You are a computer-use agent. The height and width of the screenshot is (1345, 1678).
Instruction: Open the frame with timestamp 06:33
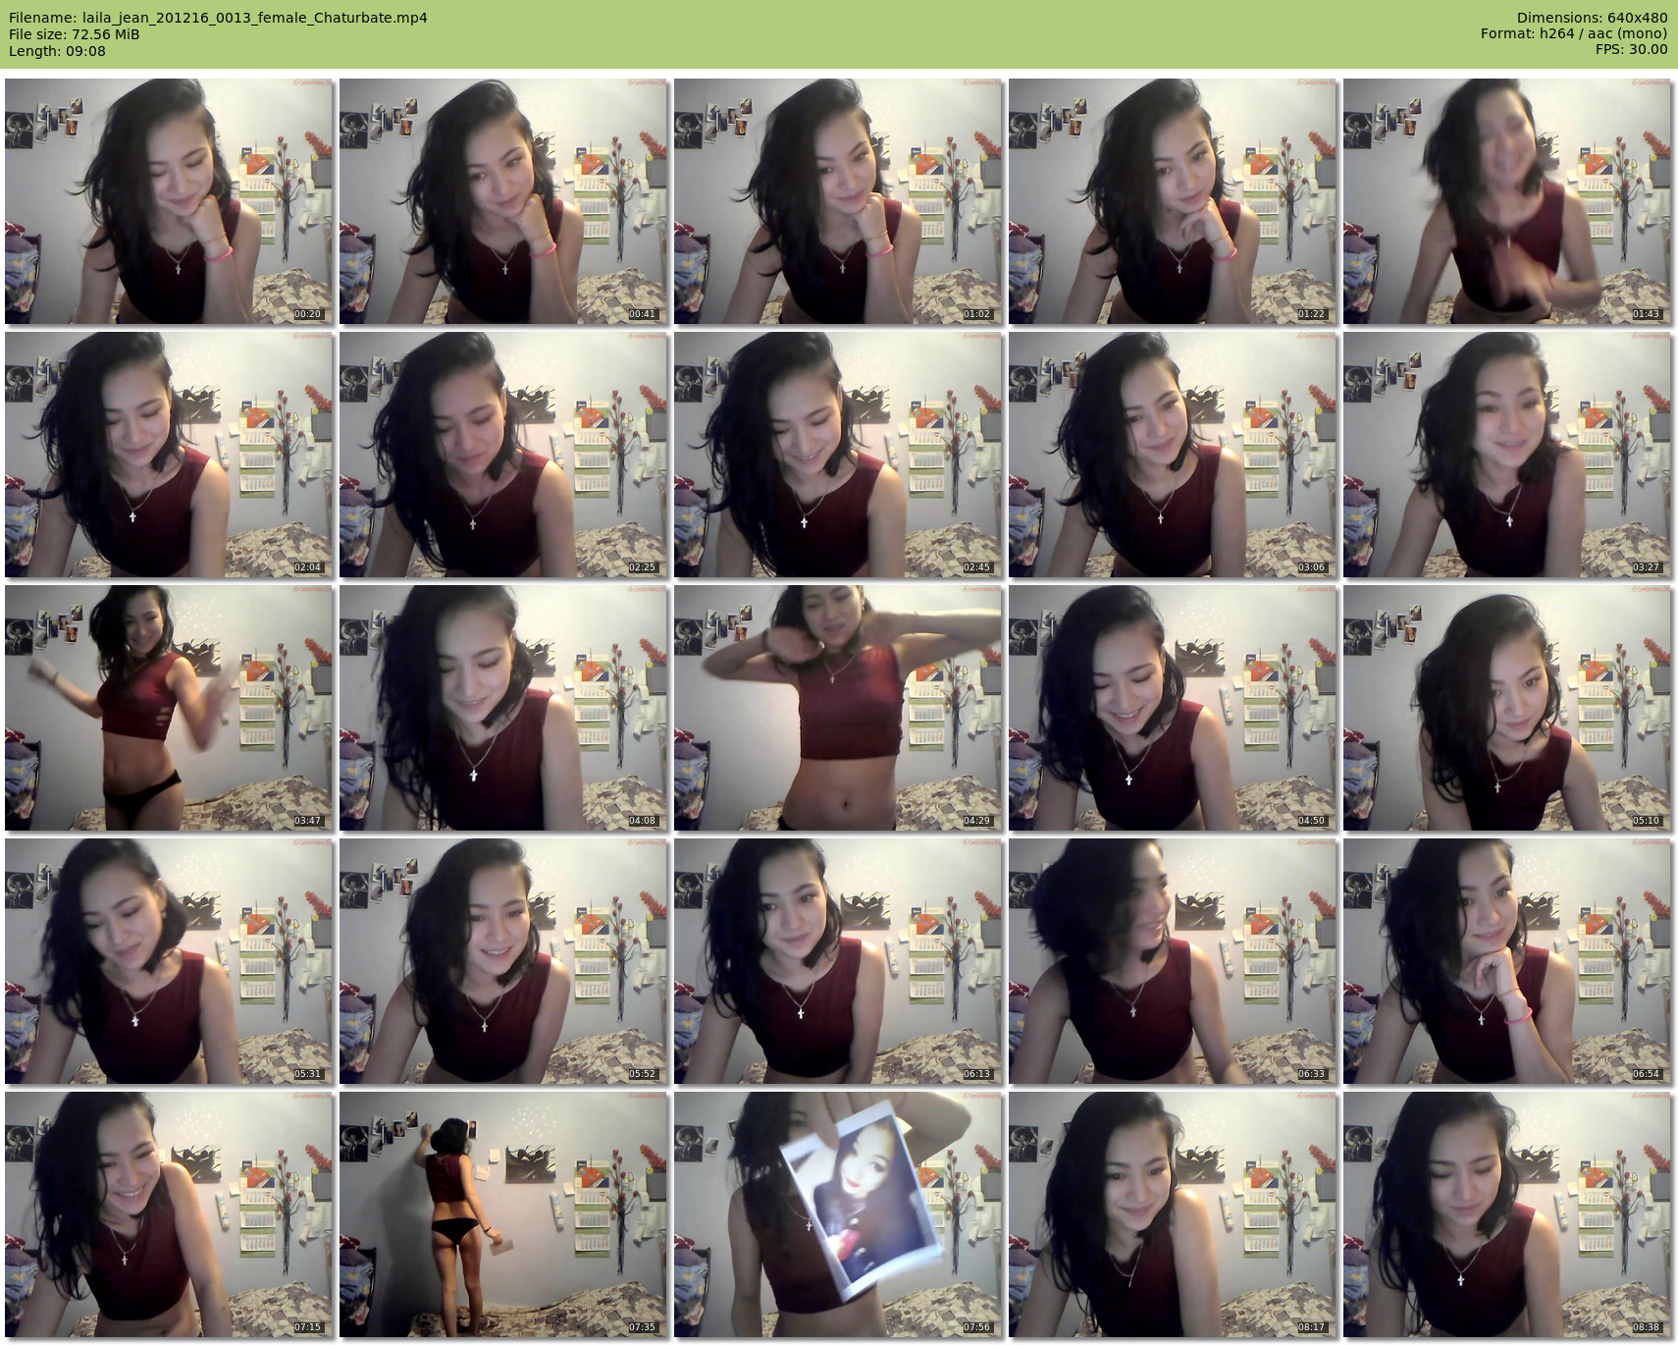click(1173, 961)
